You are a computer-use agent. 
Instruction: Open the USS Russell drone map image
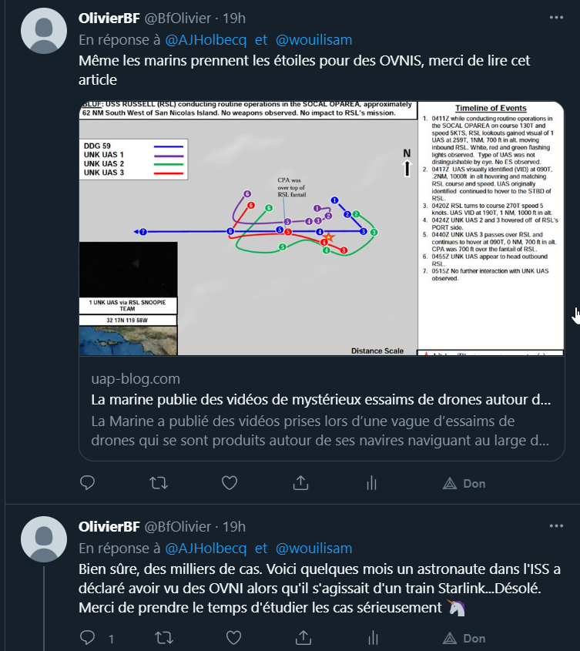tap(322, 228)
